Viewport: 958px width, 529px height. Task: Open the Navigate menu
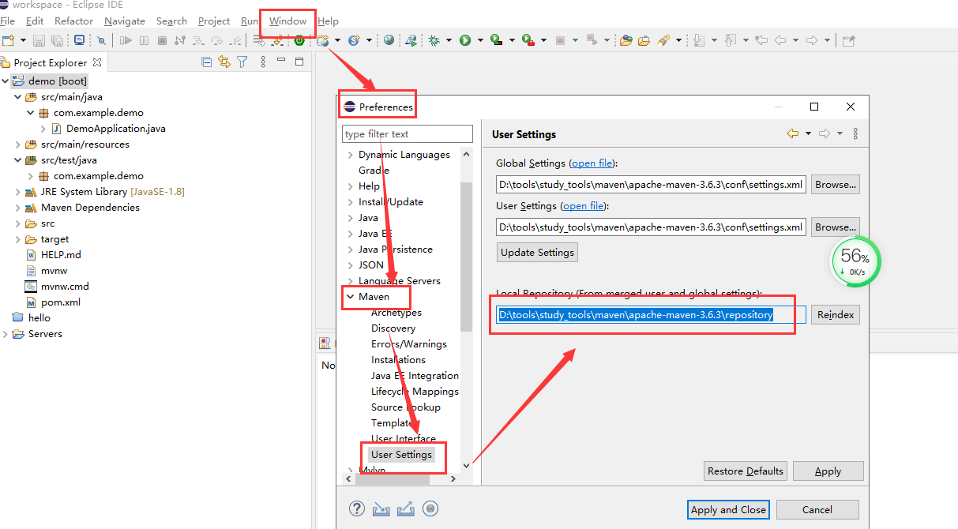[125, 21]
